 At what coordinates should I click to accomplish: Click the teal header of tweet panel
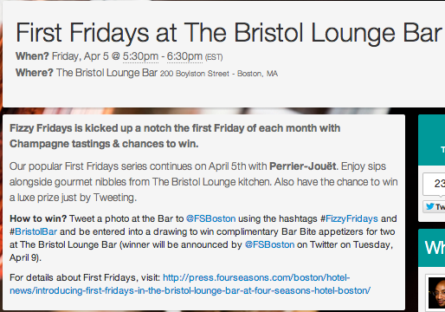coord(432,140)
